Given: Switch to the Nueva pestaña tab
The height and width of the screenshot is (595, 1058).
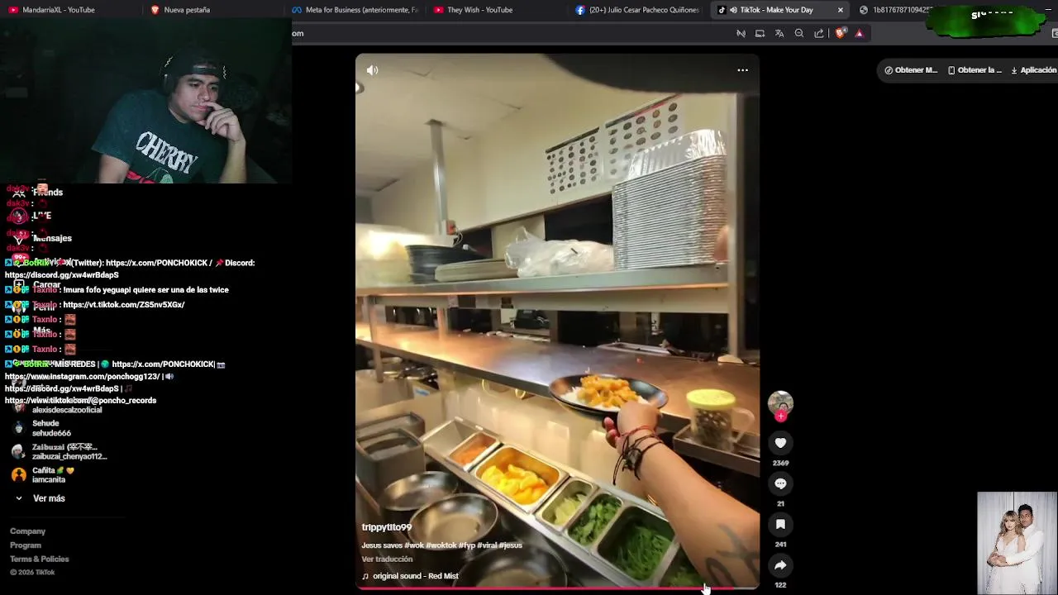Looking at the screenshot, I should (213, 10).
